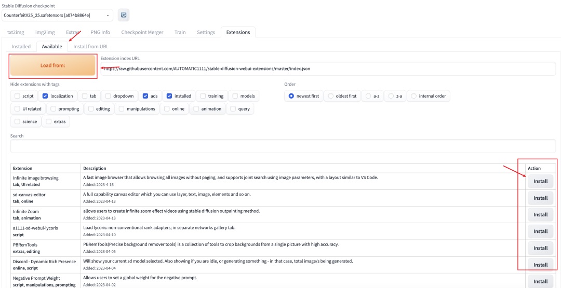Click the Extension index URL field
The image size is (561, 288).
point(327,68)
